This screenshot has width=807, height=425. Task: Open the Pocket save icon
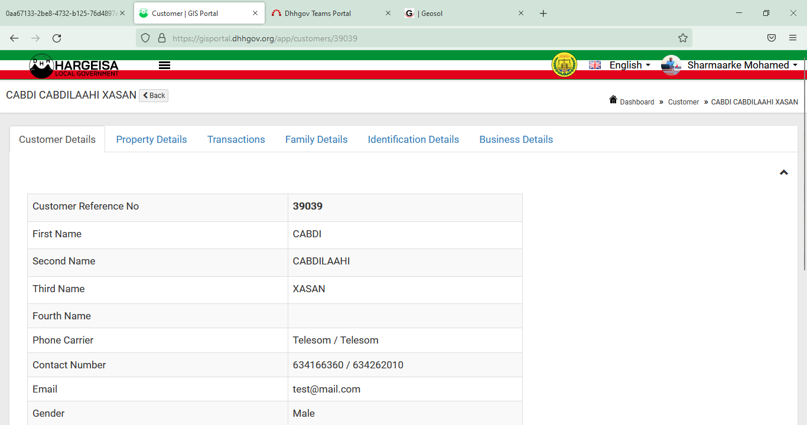tap(772, 38)
